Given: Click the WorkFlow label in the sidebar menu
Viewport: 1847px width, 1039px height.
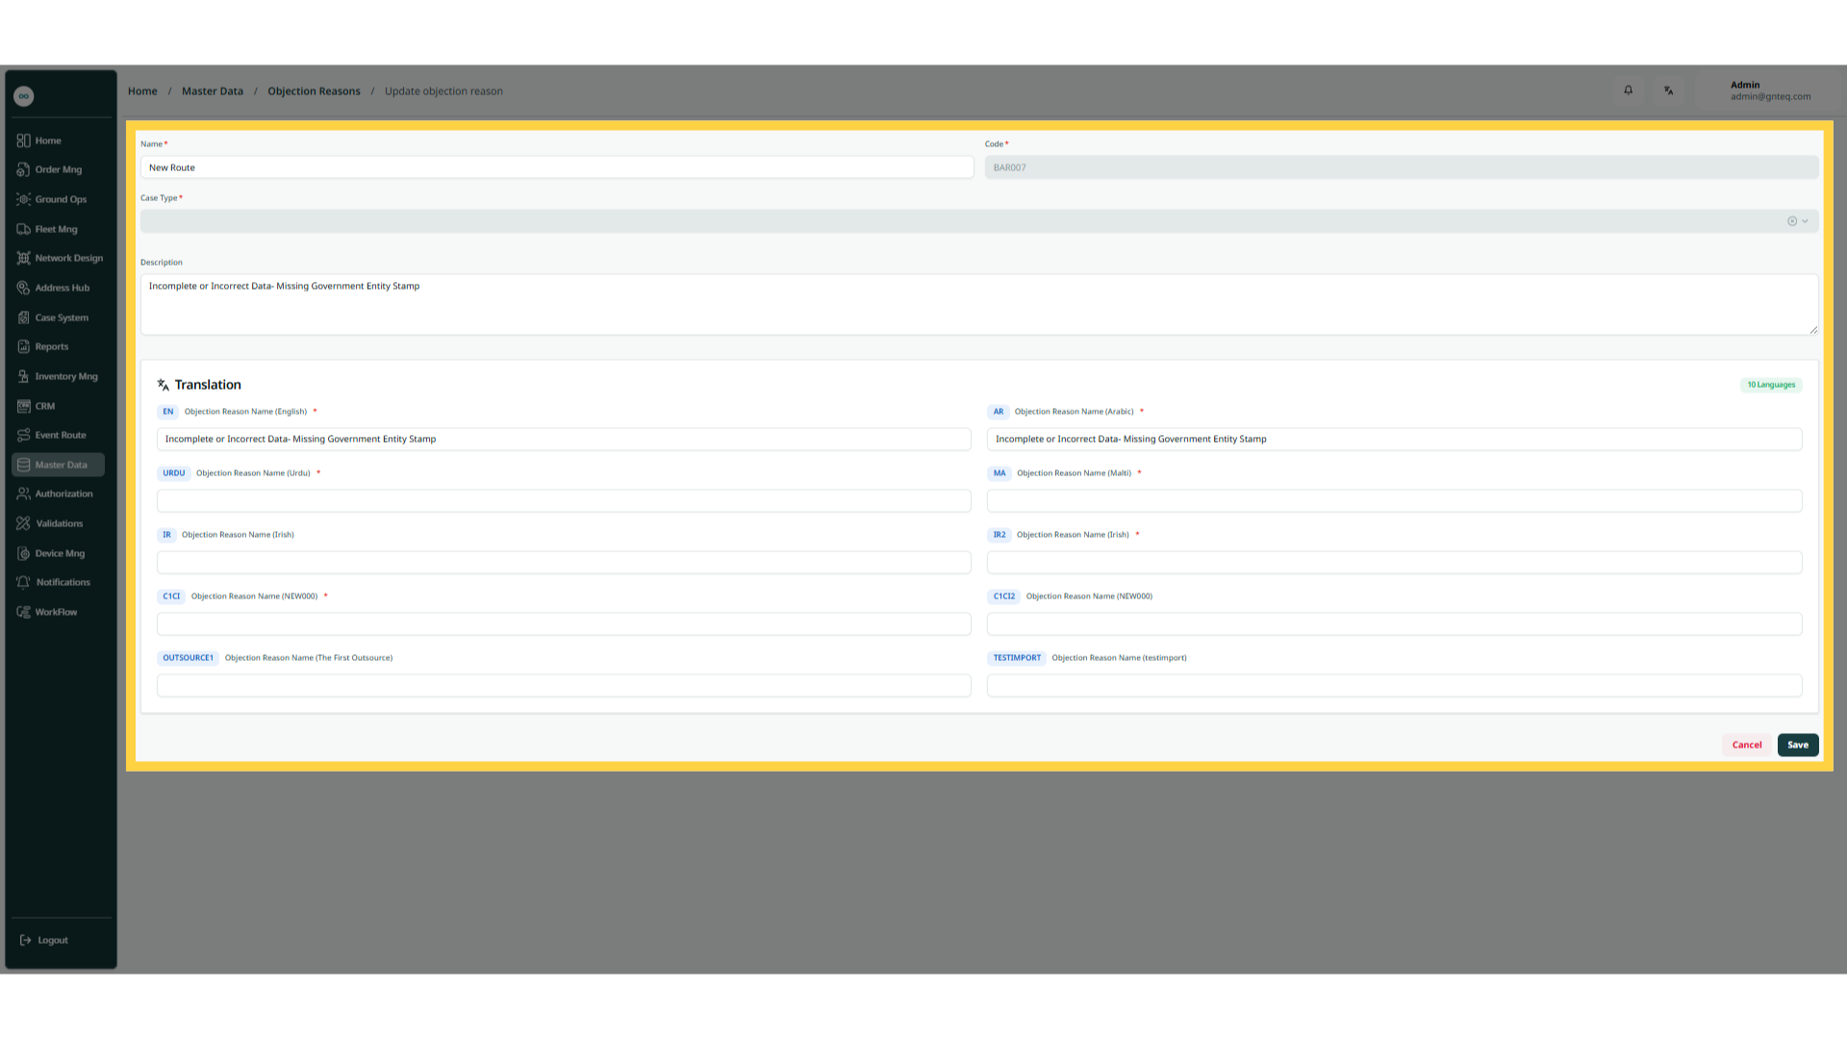Looking at the screenshot, I should pos(56,612).
